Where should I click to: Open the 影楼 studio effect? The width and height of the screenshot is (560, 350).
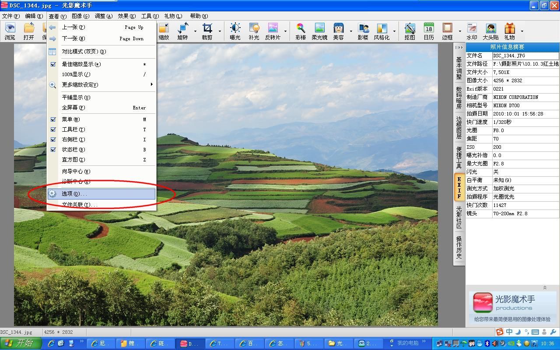363,31
